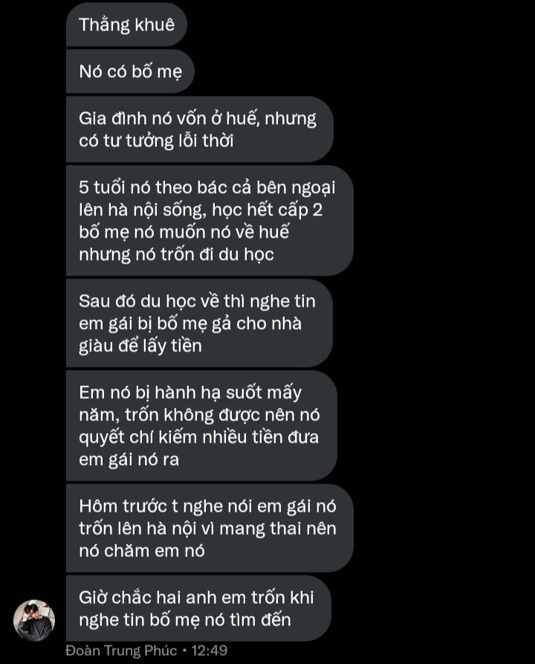535x664 pixels.
Task: Click the line "quyết chí kiếm nhiều tiền đưa"
Action: click(198, 437)
